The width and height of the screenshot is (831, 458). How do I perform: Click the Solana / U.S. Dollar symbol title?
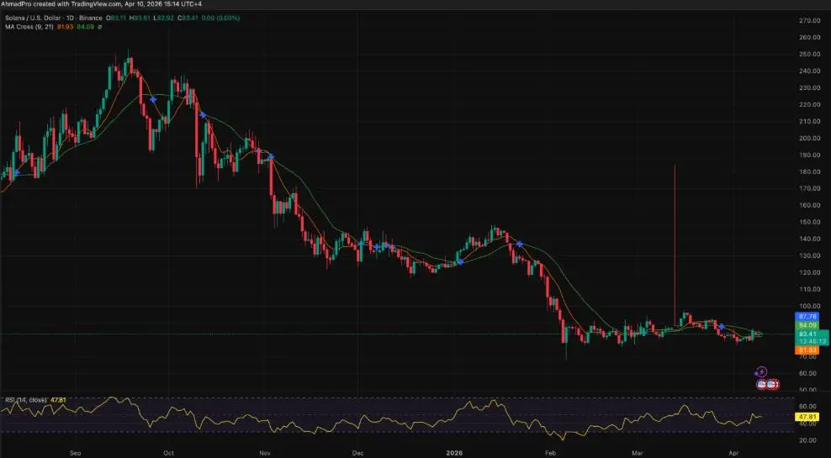click(x=31, y=18)
